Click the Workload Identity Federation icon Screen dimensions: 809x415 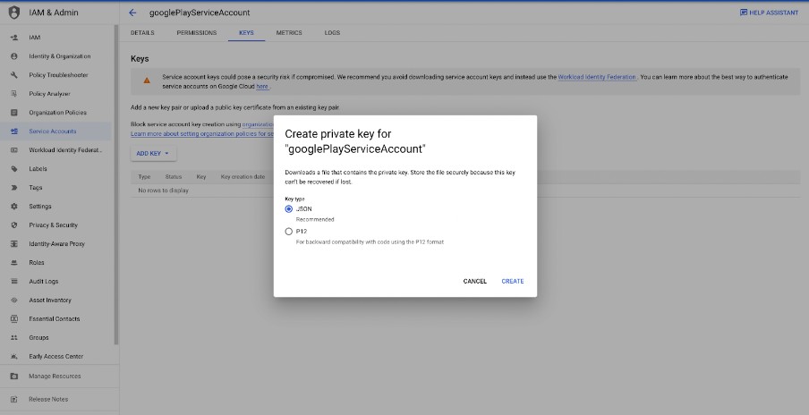14,150
